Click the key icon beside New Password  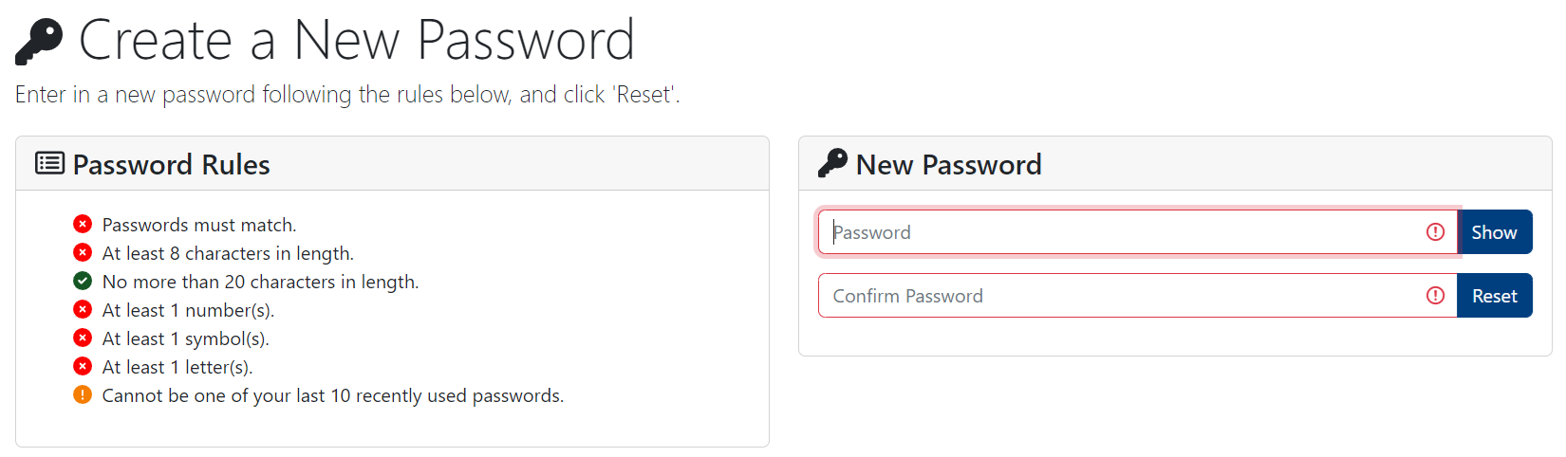pos(832,163)
